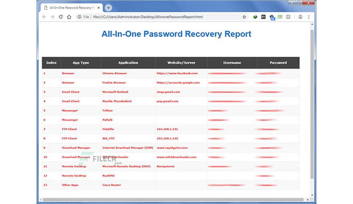
Task: View site information icon beside File
Action: click(79, 17)
